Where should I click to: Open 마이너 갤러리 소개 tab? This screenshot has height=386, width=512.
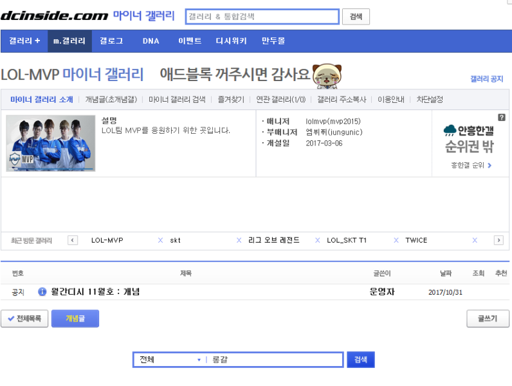coord(42,99)
